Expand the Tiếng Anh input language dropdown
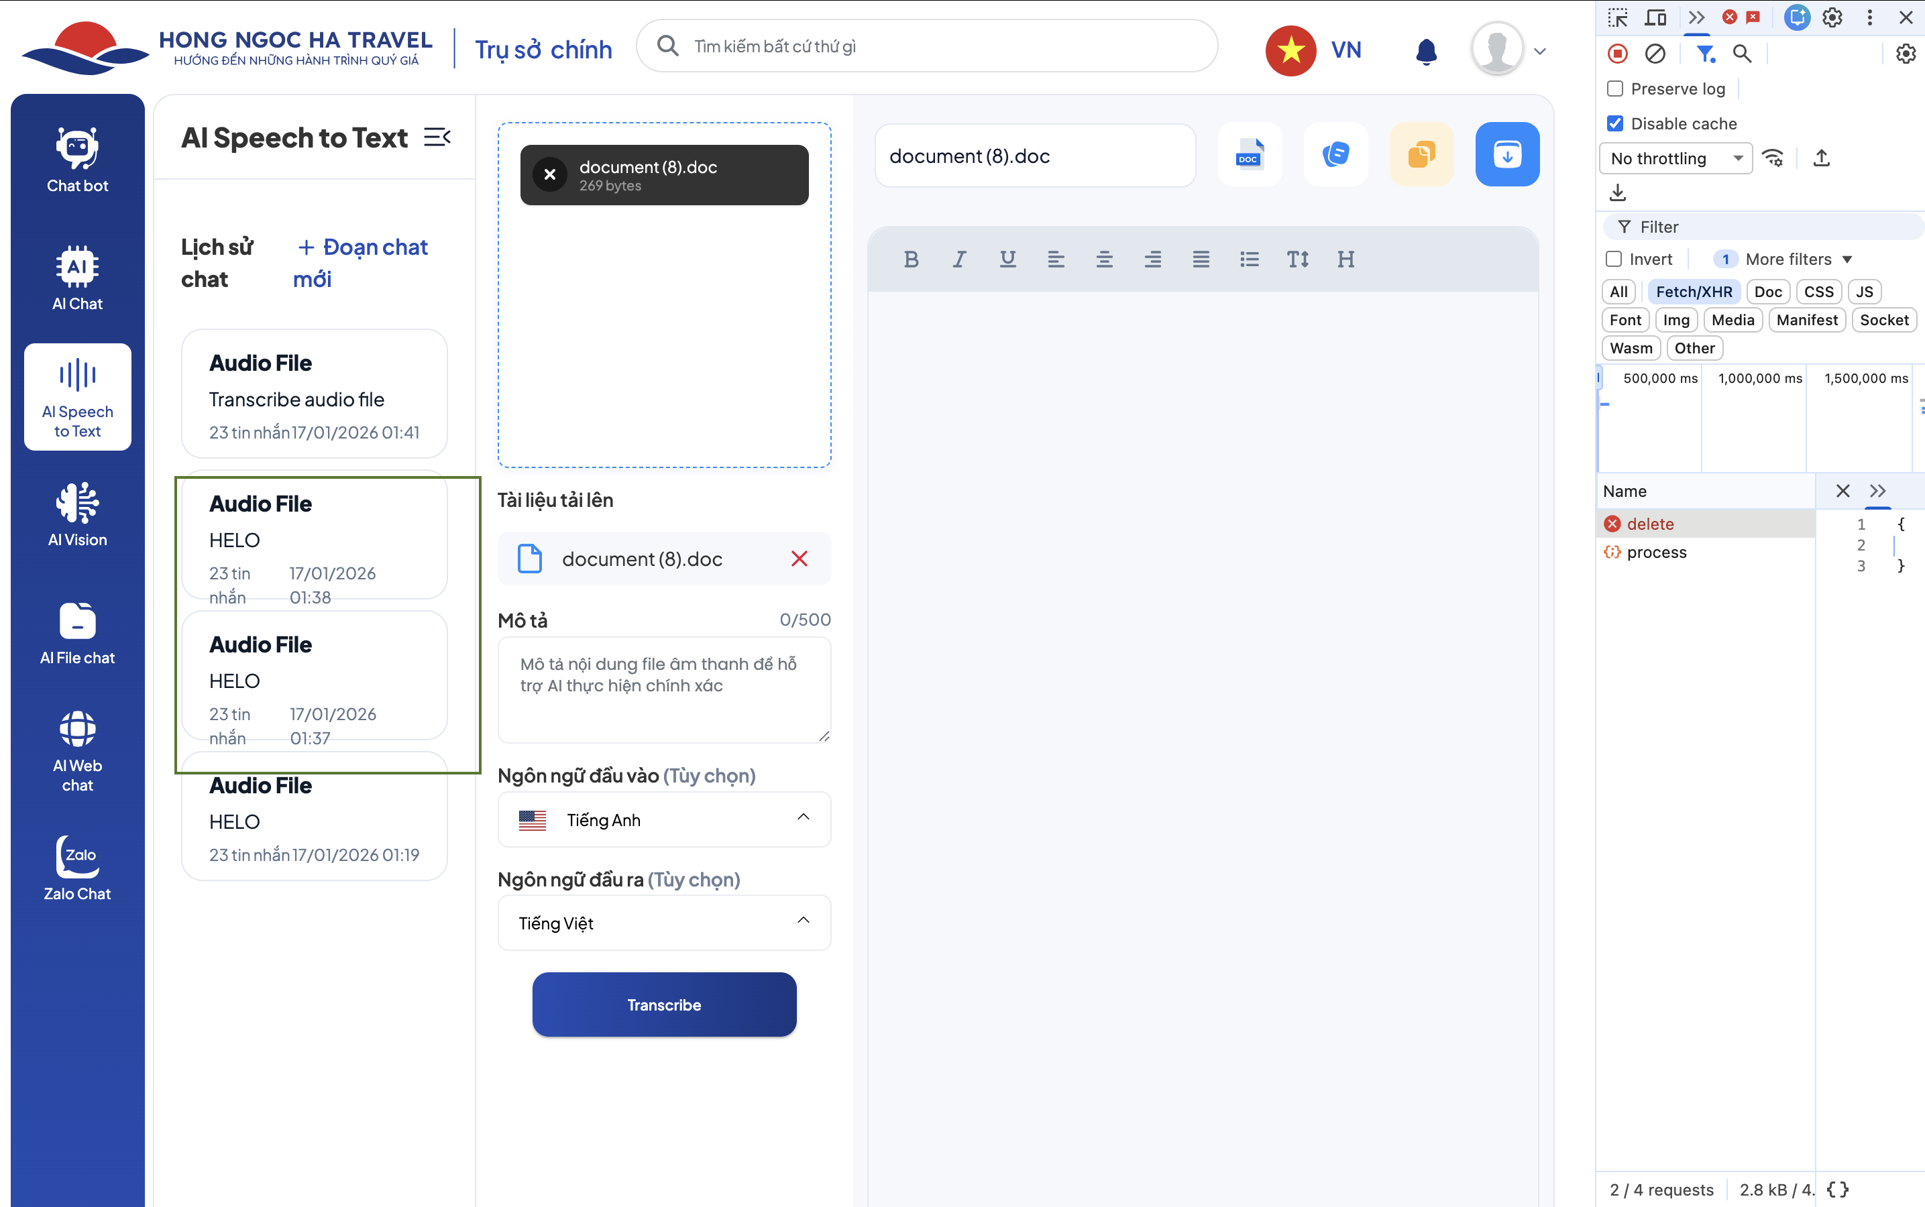Viewport: 1925px width, 1207px height. point(664,820)
